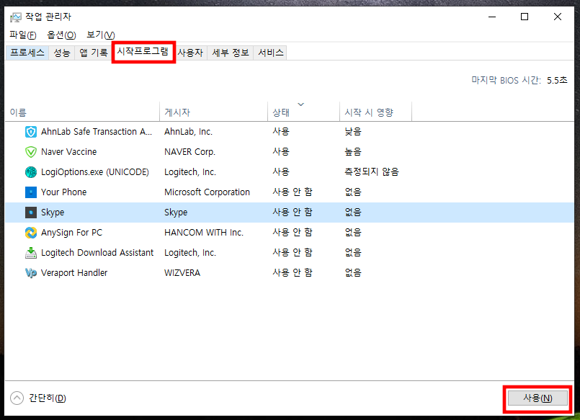Minimize the Task Manager window

492,17
